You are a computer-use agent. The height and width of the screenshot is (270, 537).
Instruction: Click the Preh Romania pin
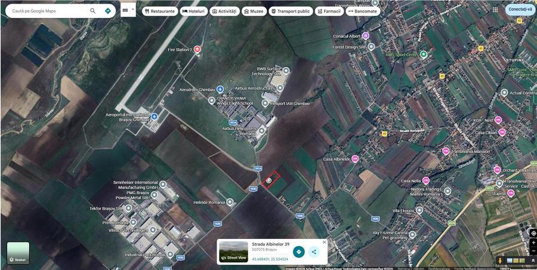click(133, 222)
